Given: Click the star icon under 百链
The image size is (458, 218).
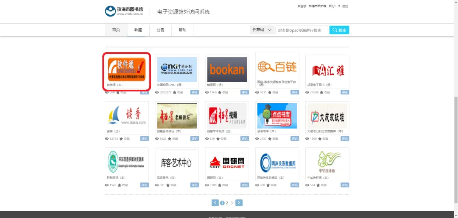Looking at the screenshot, I should click(270, 92).
